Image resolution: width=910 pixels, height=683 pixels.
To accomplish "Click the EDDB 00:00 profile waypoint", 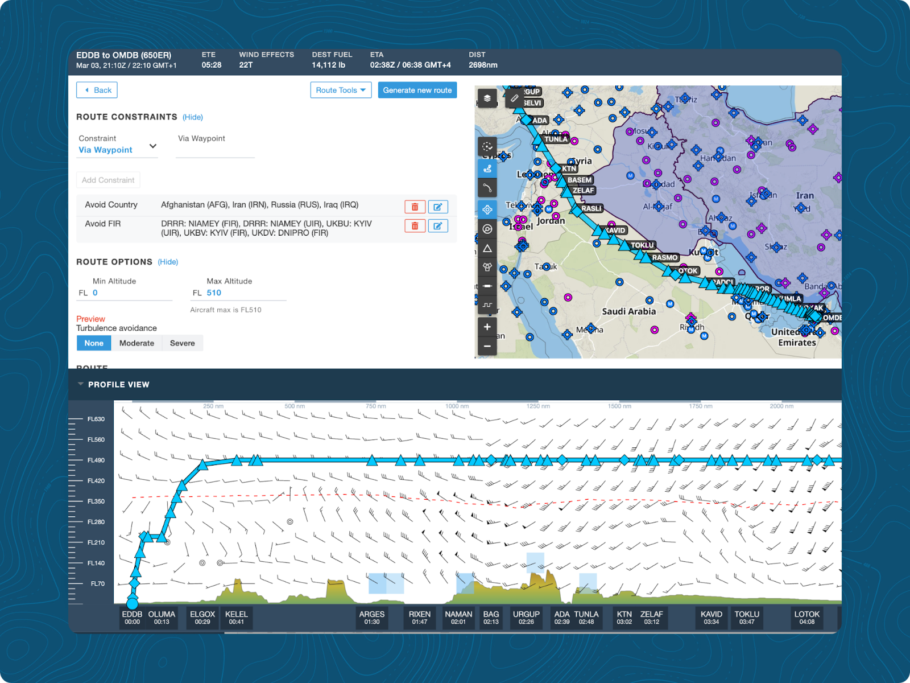I will (132, 618).
